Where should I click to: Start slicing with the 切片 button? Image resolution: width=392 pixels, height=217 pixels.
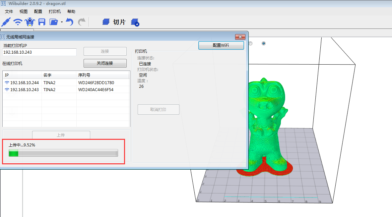pyautogui.click(x=114, y=22)
